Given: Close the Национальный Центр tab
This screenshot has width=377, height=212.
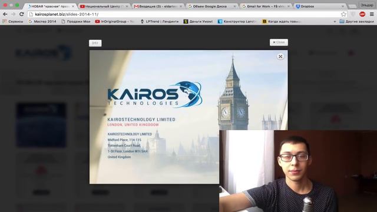Looking at the screenshot, I should point(127,6).
